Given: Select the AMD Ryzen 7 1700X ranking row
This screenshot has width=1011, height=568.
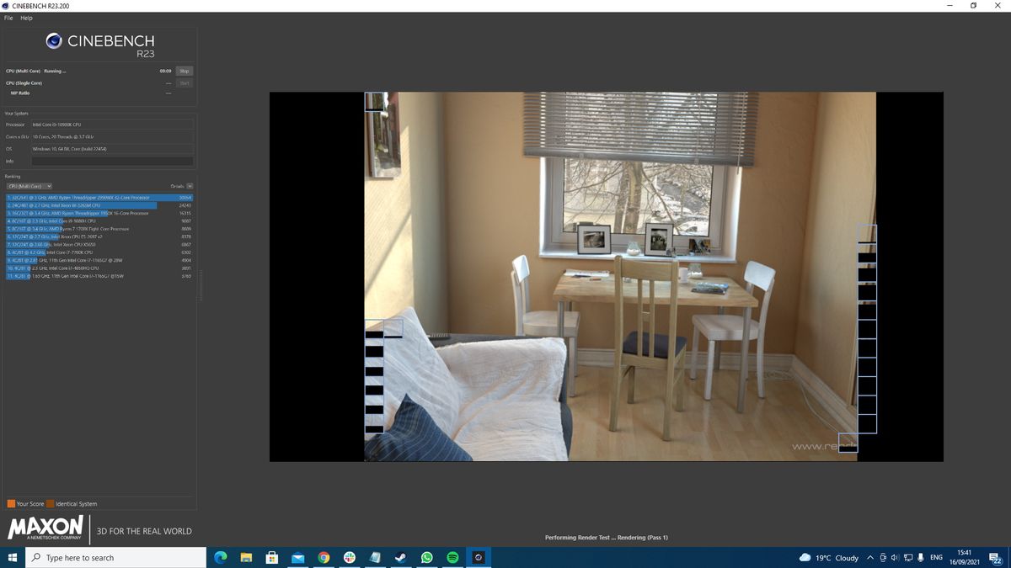Looking at the screenshot, I should pyautogui.click(x=99, y=229).
